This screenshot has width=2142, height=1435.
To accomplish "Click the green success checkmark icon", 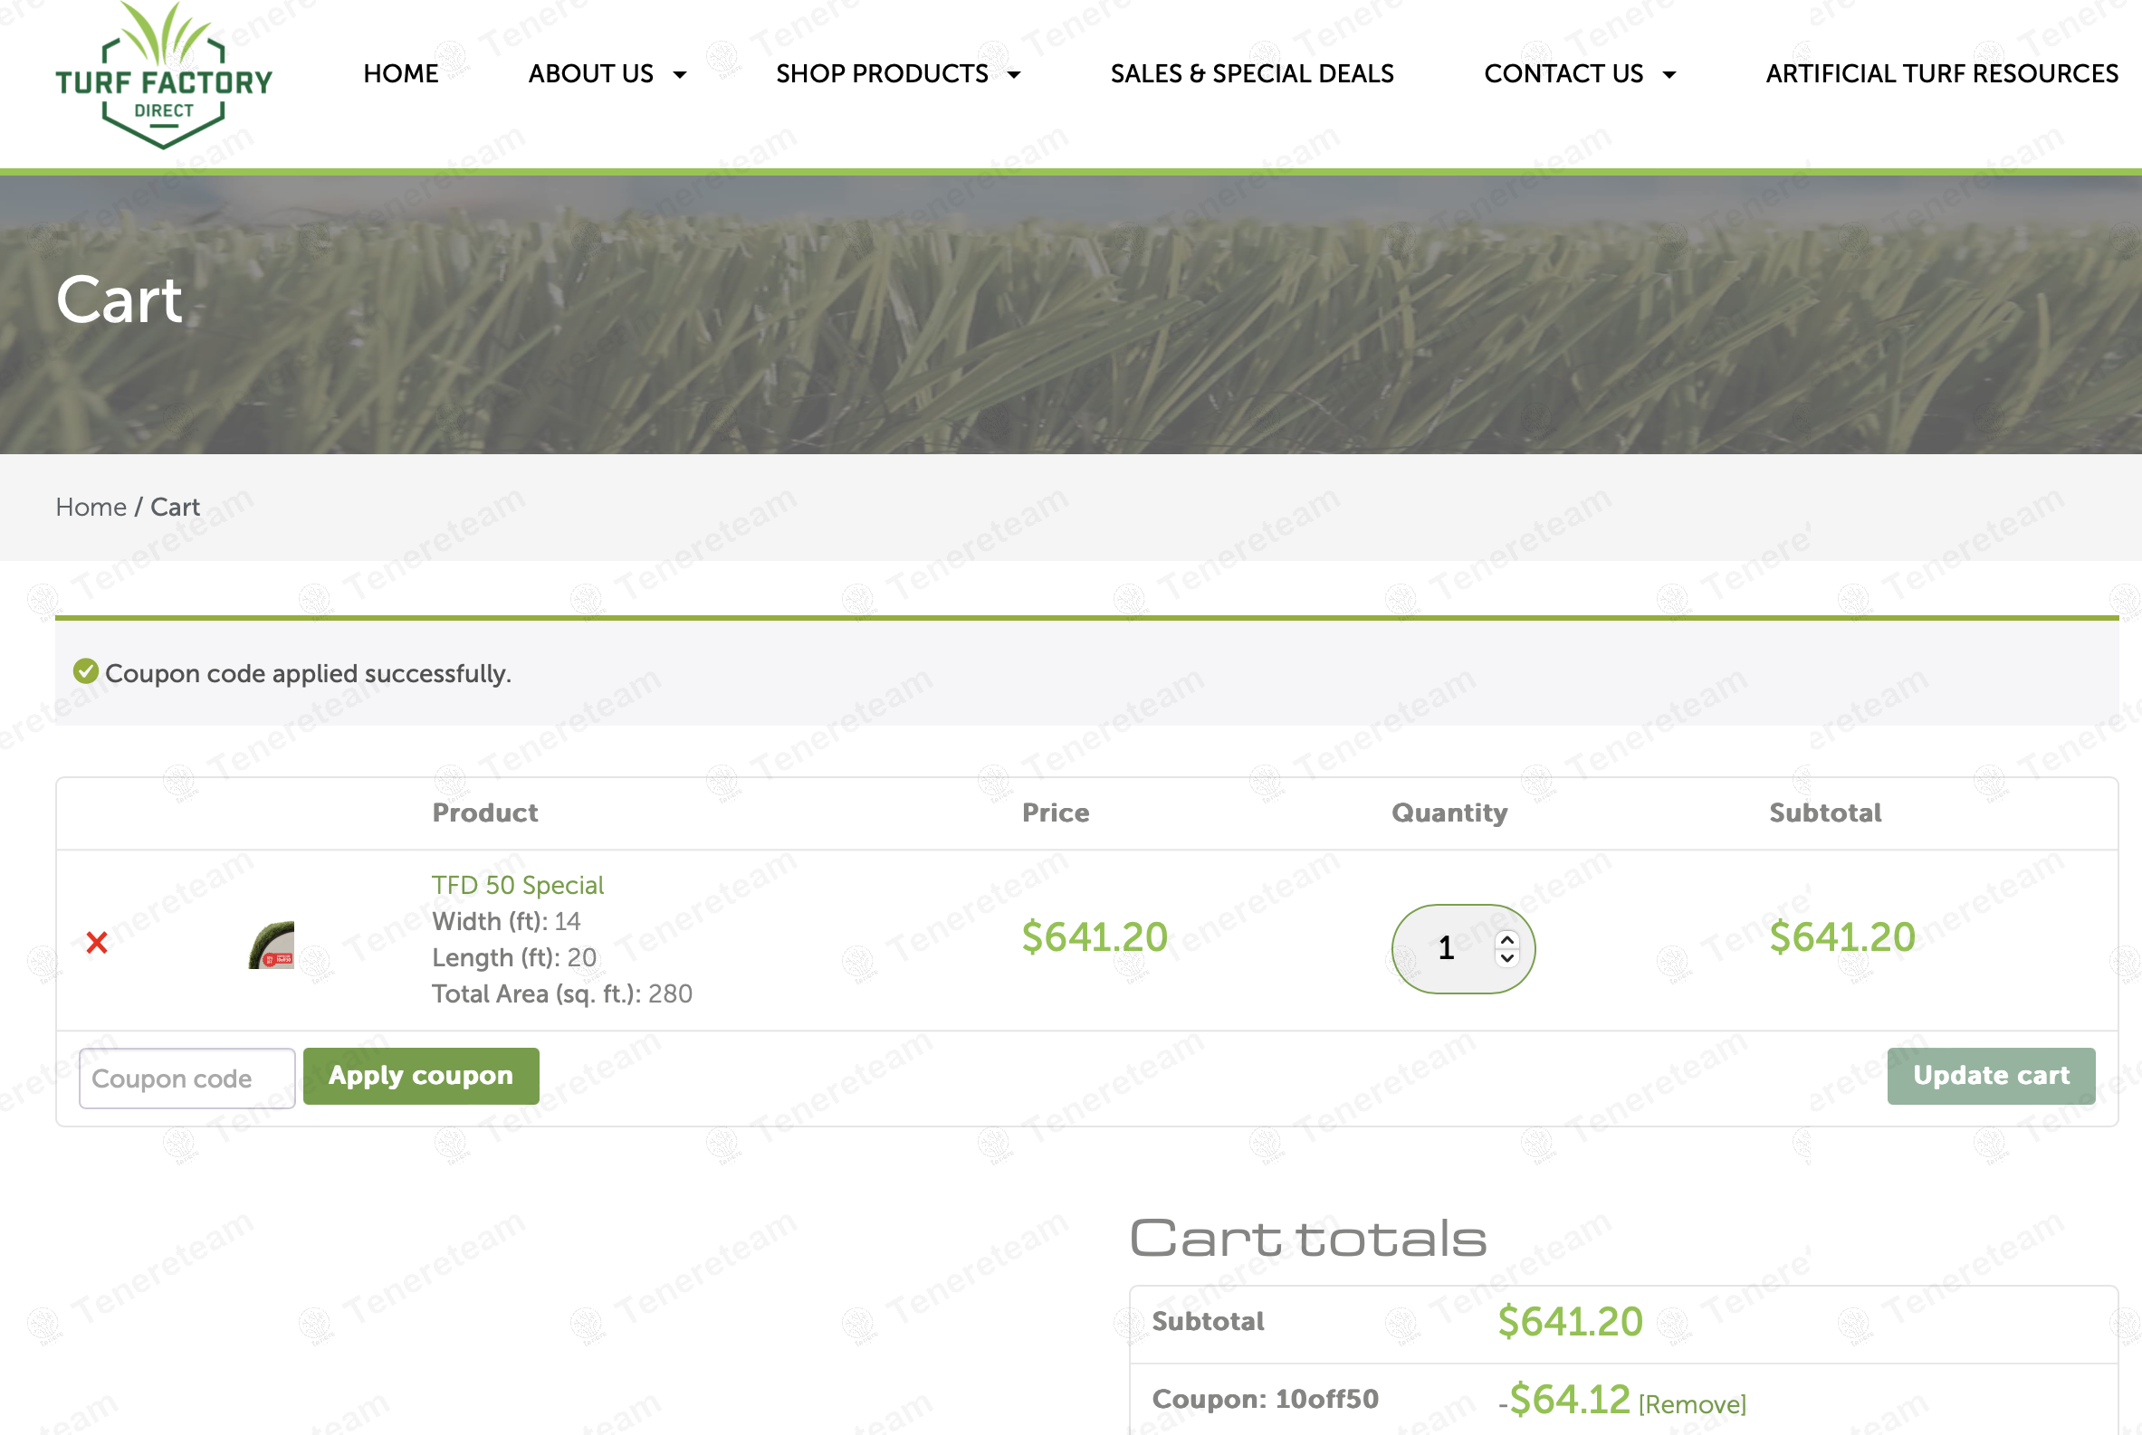I will [x=86, y=671].
